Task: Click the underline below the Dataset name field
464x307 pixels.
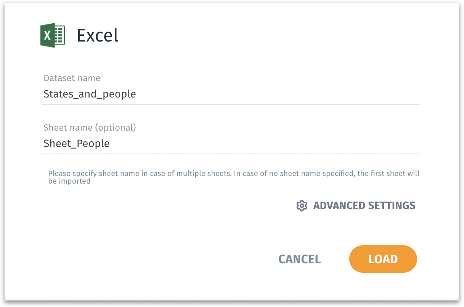Action: point(231,104)
